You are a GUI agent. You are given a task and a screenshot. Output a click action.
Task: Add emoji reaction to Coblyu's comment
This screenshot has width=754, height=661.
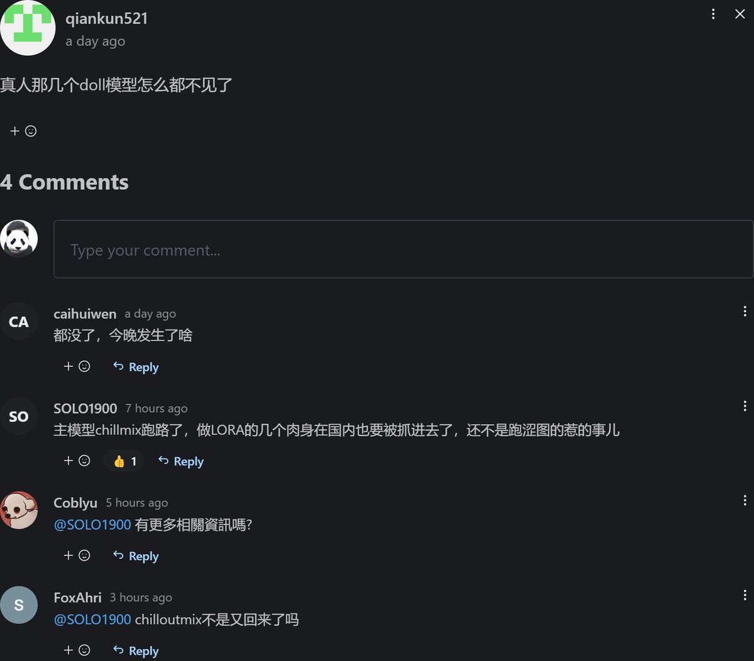click(x=77, y=555)
